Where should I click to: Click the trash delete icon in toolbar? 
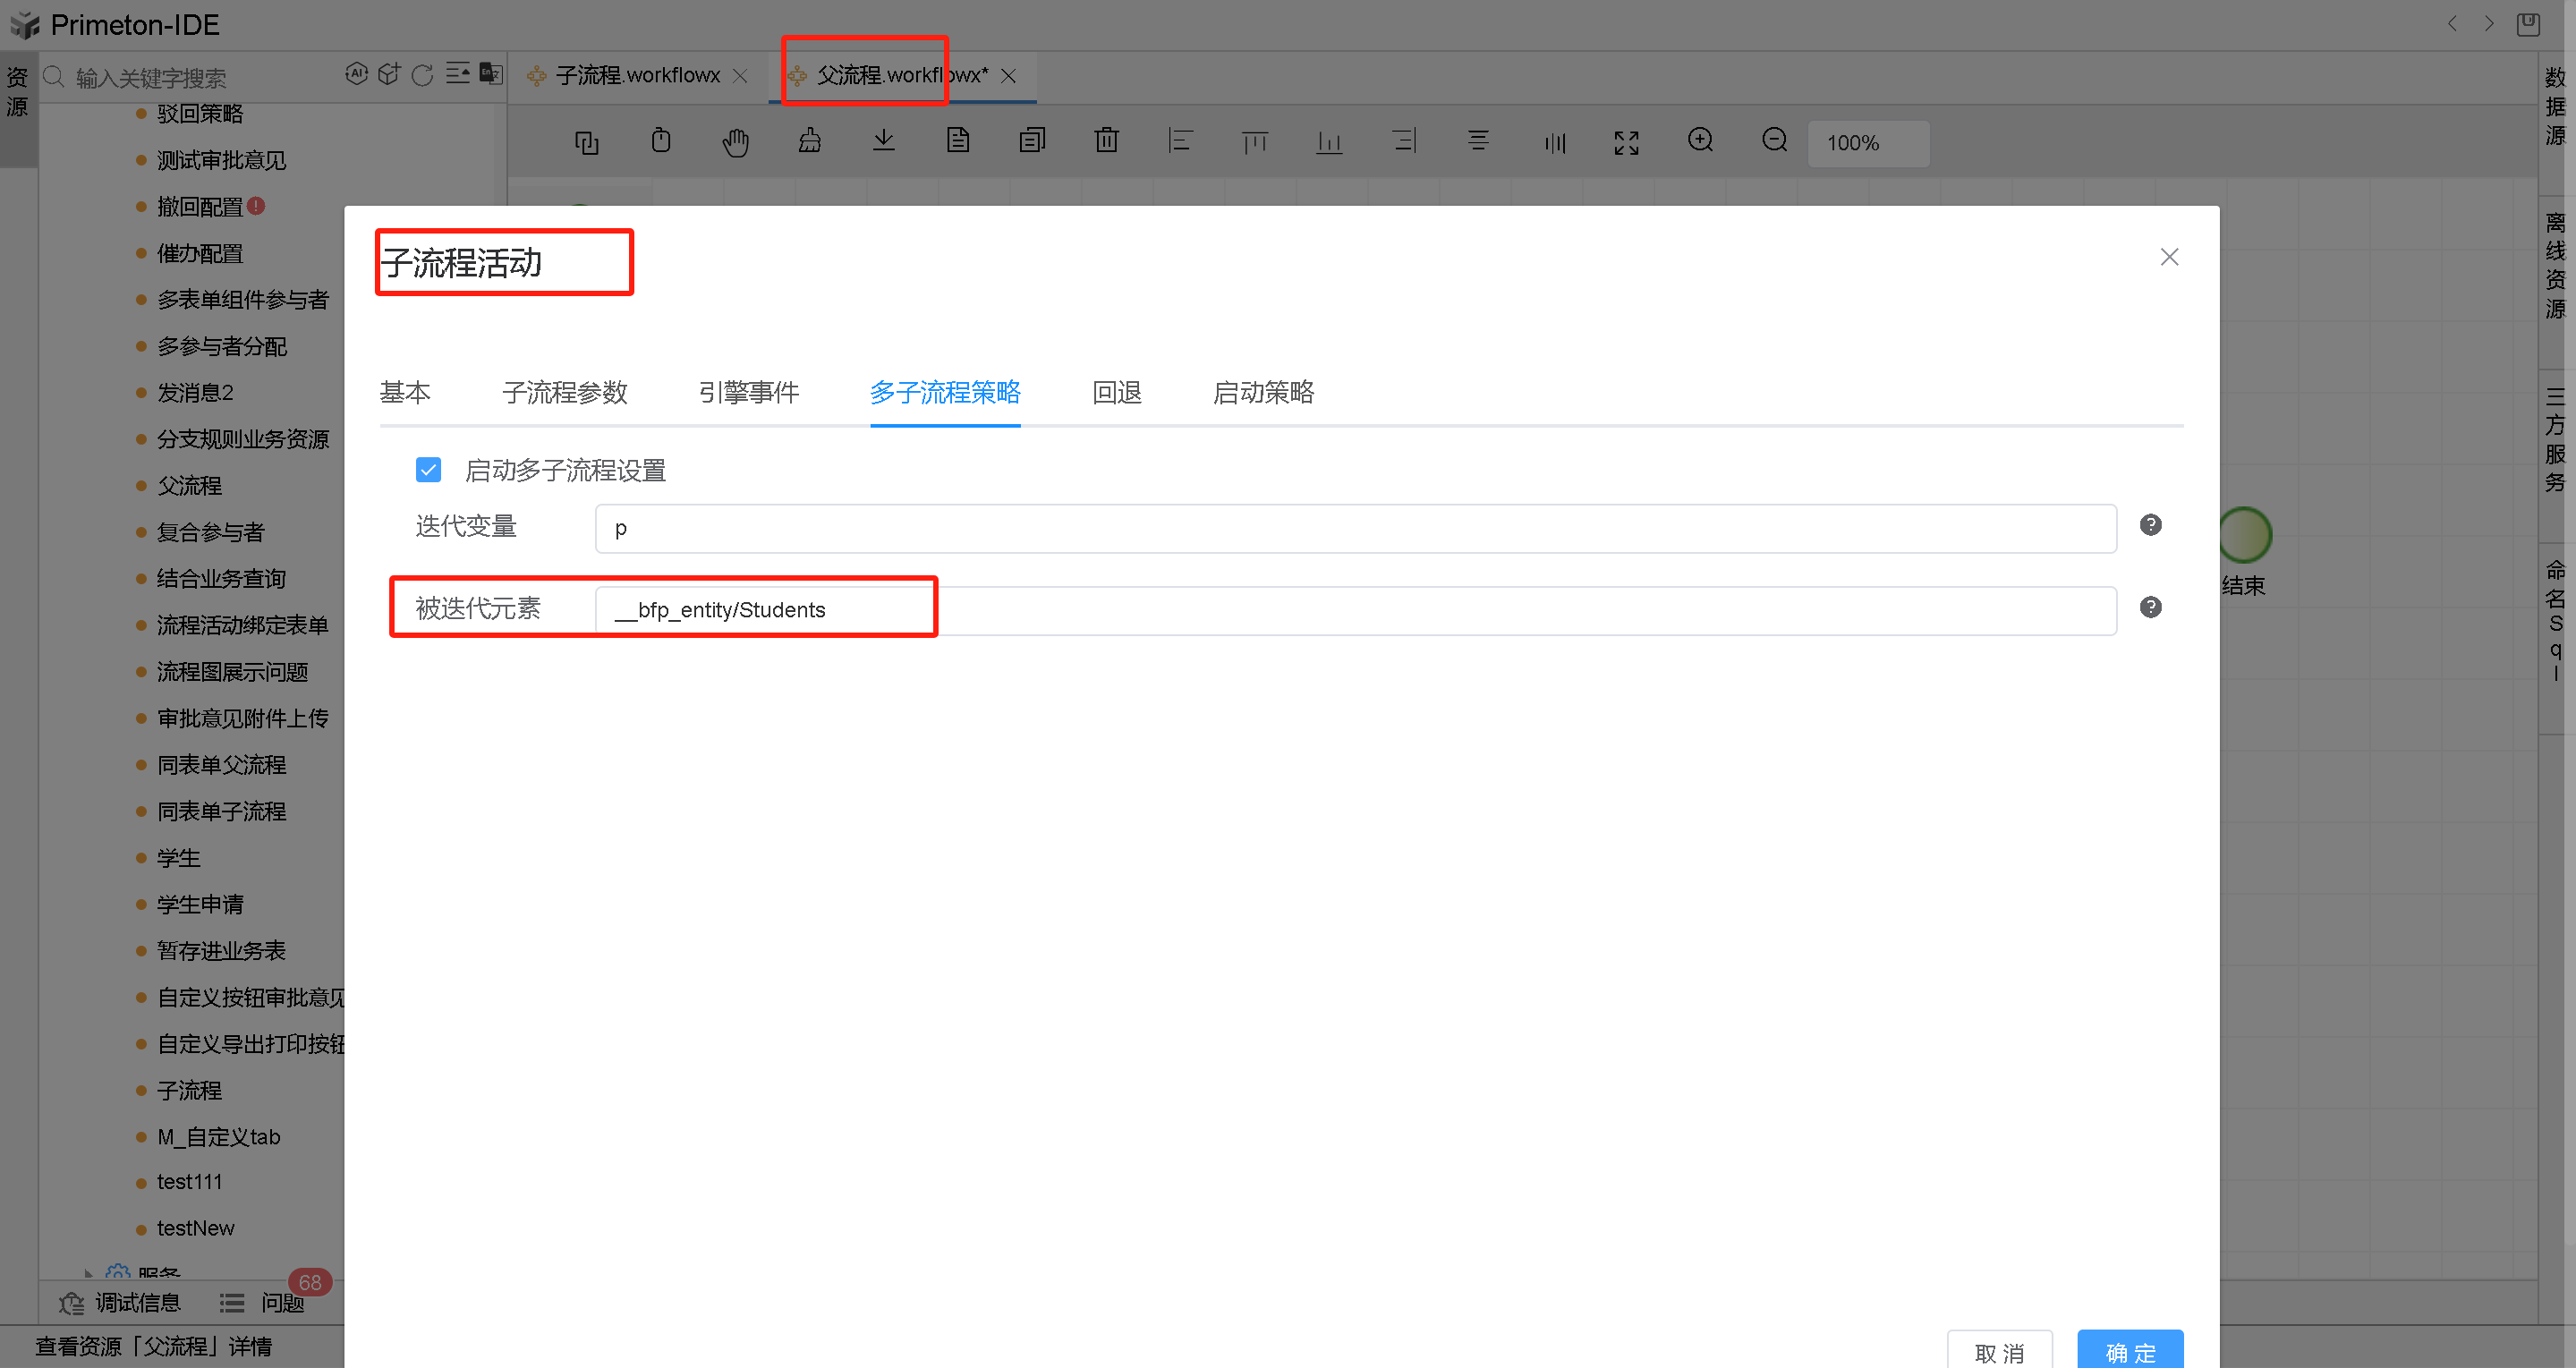[x=1106, y=141]
